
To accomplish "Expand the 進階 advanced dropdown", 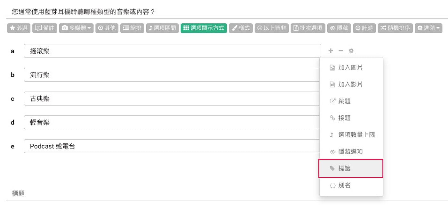I will 428,28.
